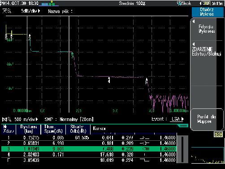The width and height of the screenshot is (225, 169).
Task: Click the SMP : Normalny [20cm] text
Action: [69, 119]
